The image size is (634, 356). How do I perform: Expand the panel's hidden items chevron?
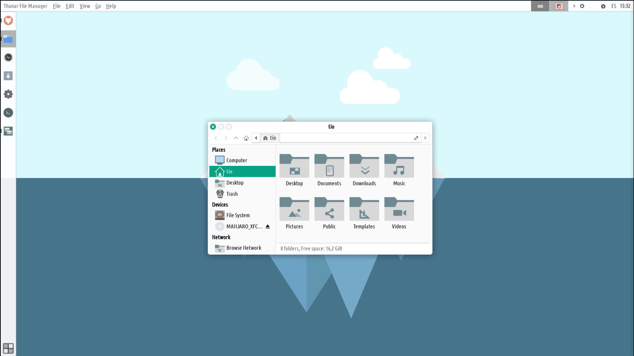click(574, 6)
